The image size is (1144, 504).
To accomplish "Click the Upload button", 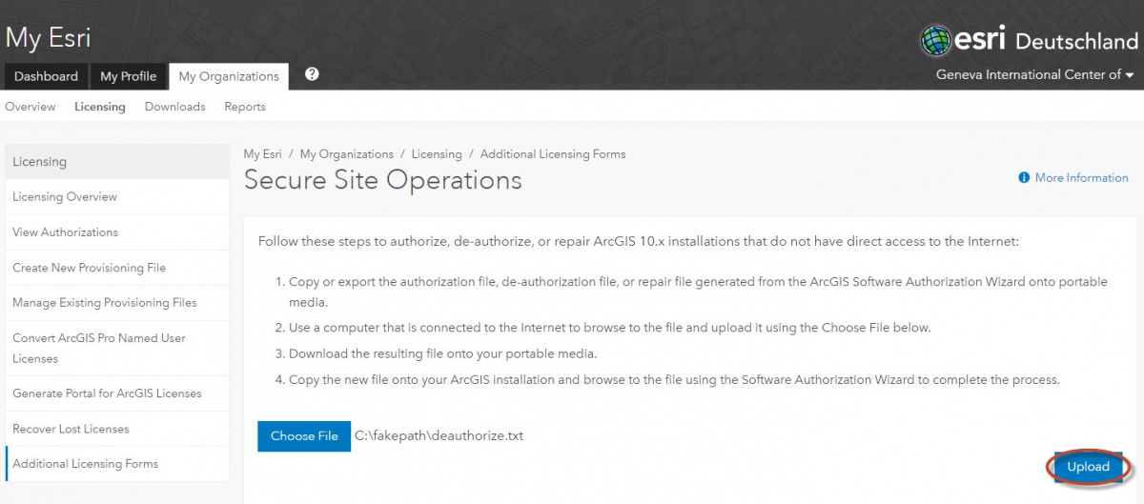I will [x=1088, y=467].
